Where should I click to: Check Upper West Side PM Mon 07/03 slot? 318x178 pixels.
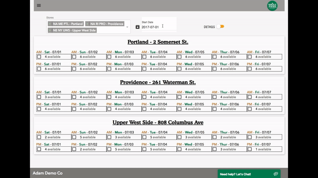109,149
